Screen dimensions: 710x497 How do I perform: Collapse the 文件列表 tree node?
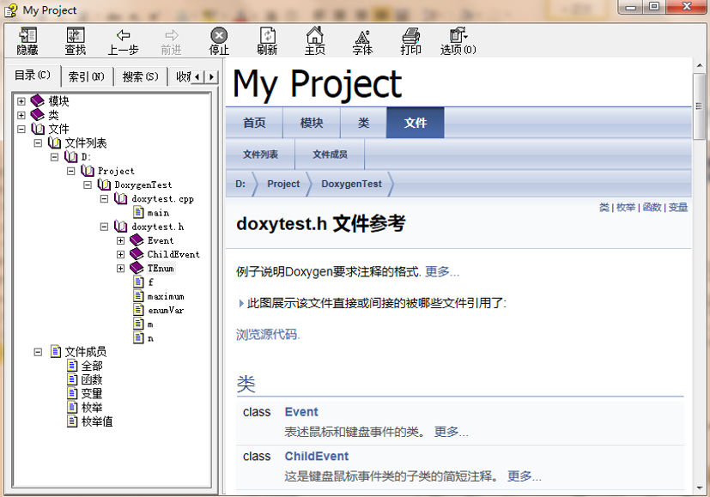click(x=38, y=143)
